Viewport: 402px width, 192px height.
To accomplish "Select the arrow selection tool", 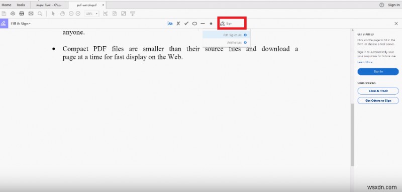I will pos(53,14).
